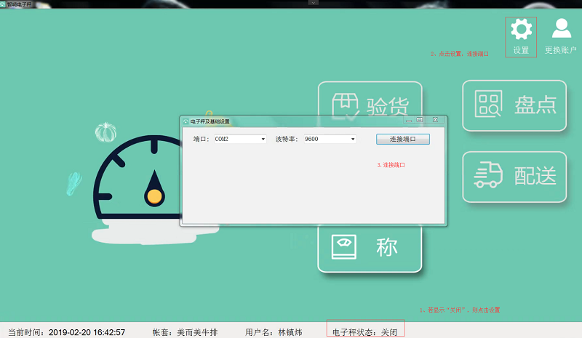Click the small chevron at top center

314,3
